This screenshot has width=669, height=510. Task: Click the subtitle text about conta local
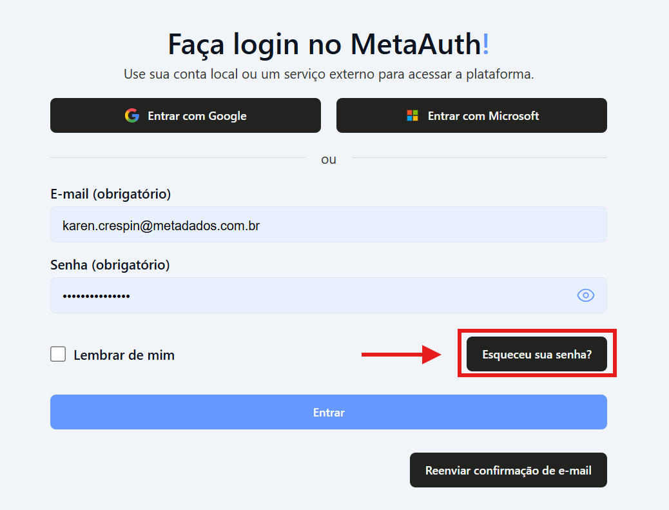(329, 74)
